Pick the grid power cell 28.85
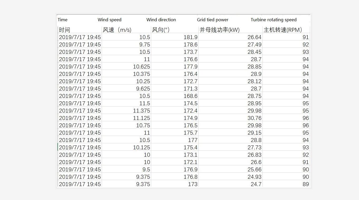 pyautogui.click(x=230, y=67)
